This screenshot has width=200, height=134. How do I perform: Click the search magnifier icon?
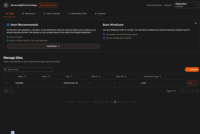click(x=6, y=70)
